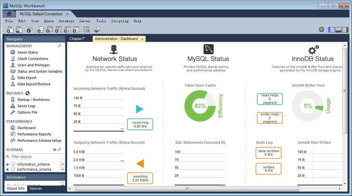Open the Server menu

[x=85, y=21]
